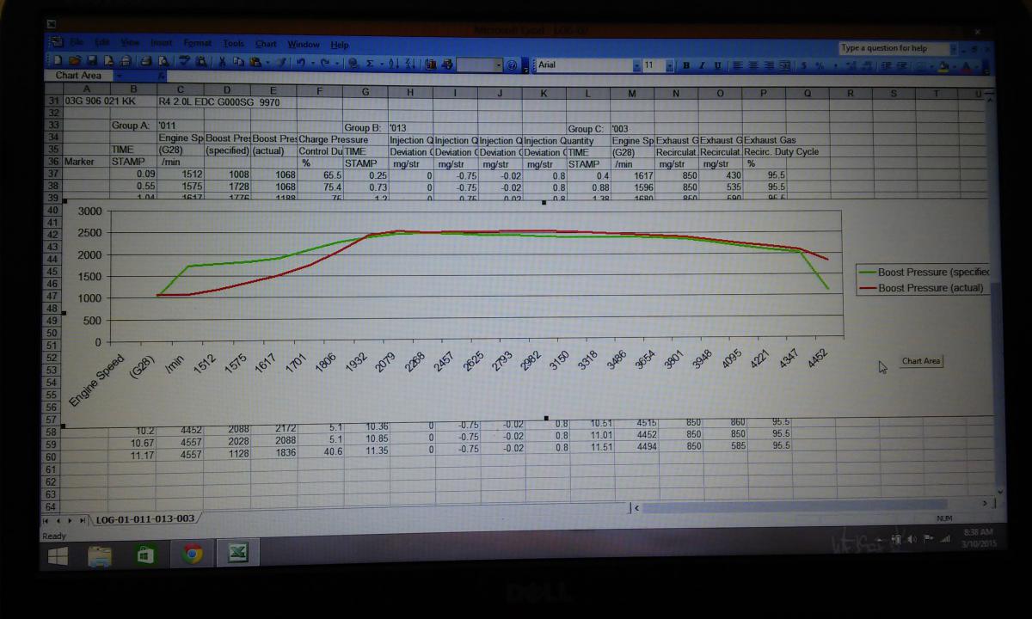
Task: Click the Cut scissors icon
Action: [x=222, y=62]
